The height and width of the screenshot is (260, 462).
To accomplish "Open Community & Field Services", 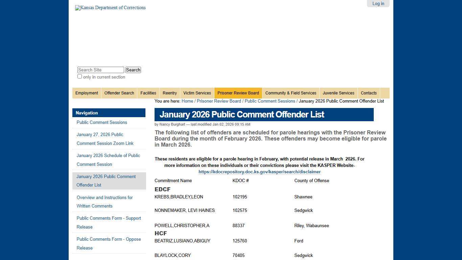I will point(291,93).
